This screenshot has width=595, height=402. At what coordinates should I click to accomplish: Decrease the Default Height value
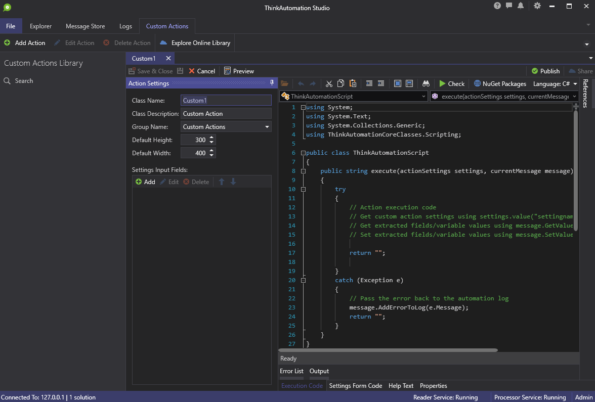point(211,143)
